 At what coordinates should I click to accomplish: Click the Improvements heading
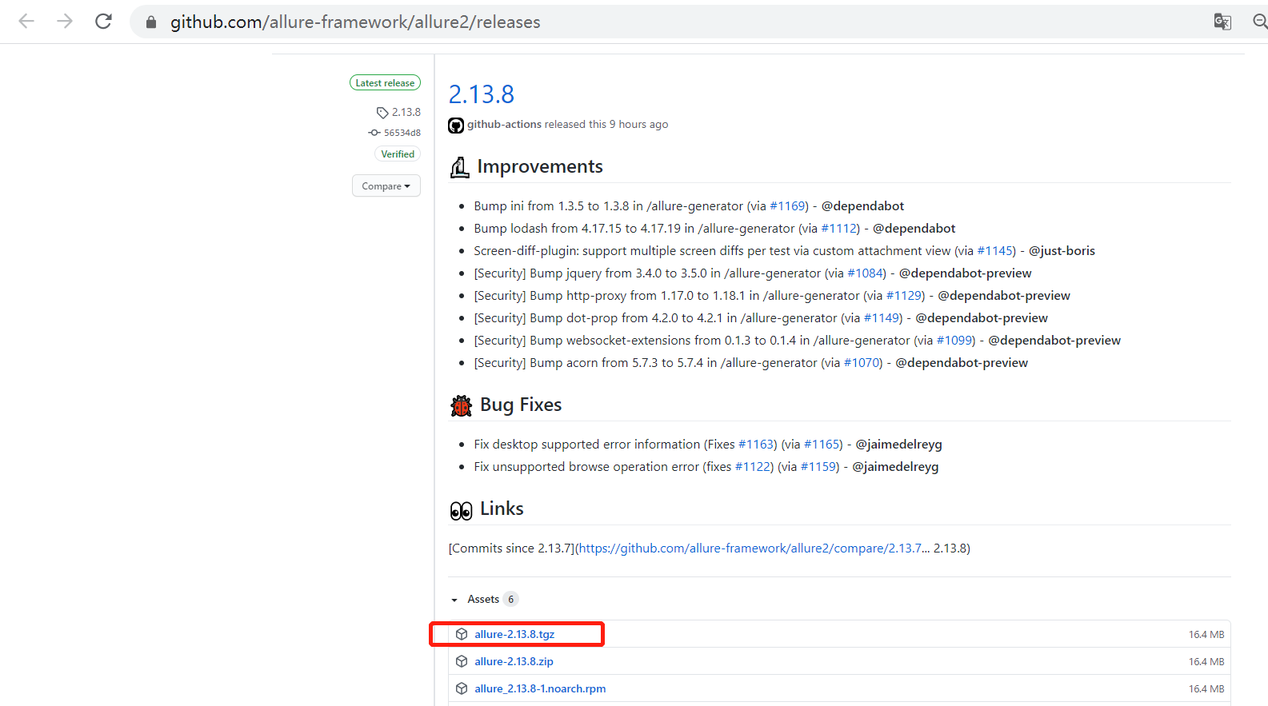[x=540, y=166]
